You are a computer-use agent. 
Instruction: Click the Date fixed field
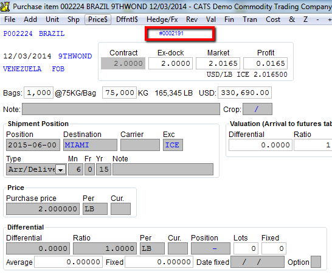[257, 262]
